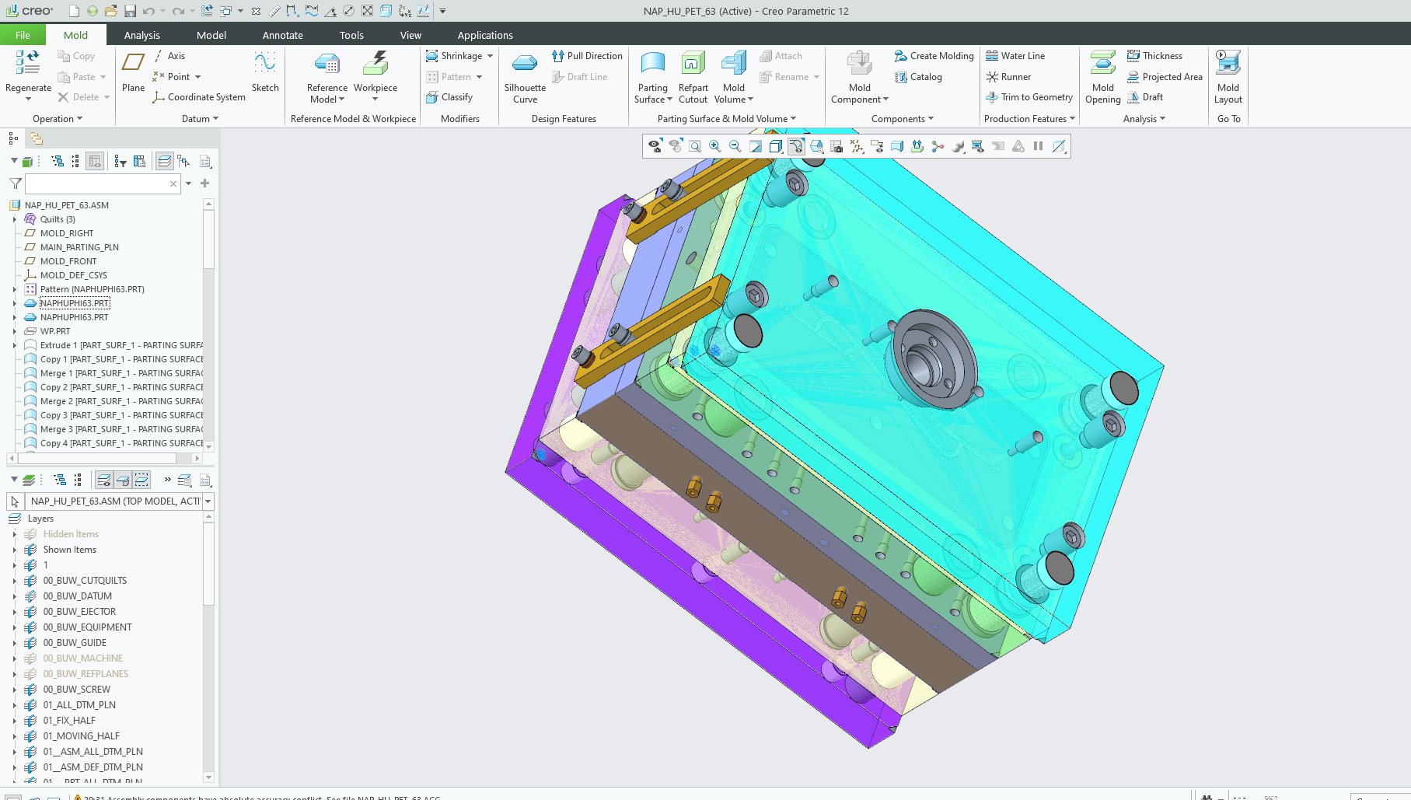
Task: Click the Workpiece icon in ribbon
Action: coord(375,64)
